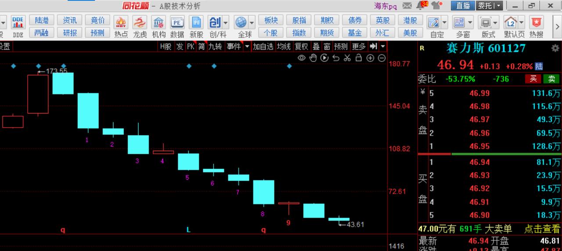Image resolution: width=562 pixels, height=251 pixels.
Task: Select the scissors cut tool
Action: point(347,58)
